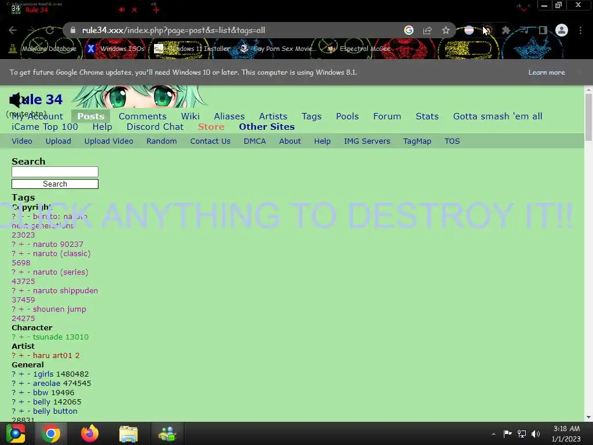
Task: Open the IMG Servers link
Action: (x=367, y=141)
